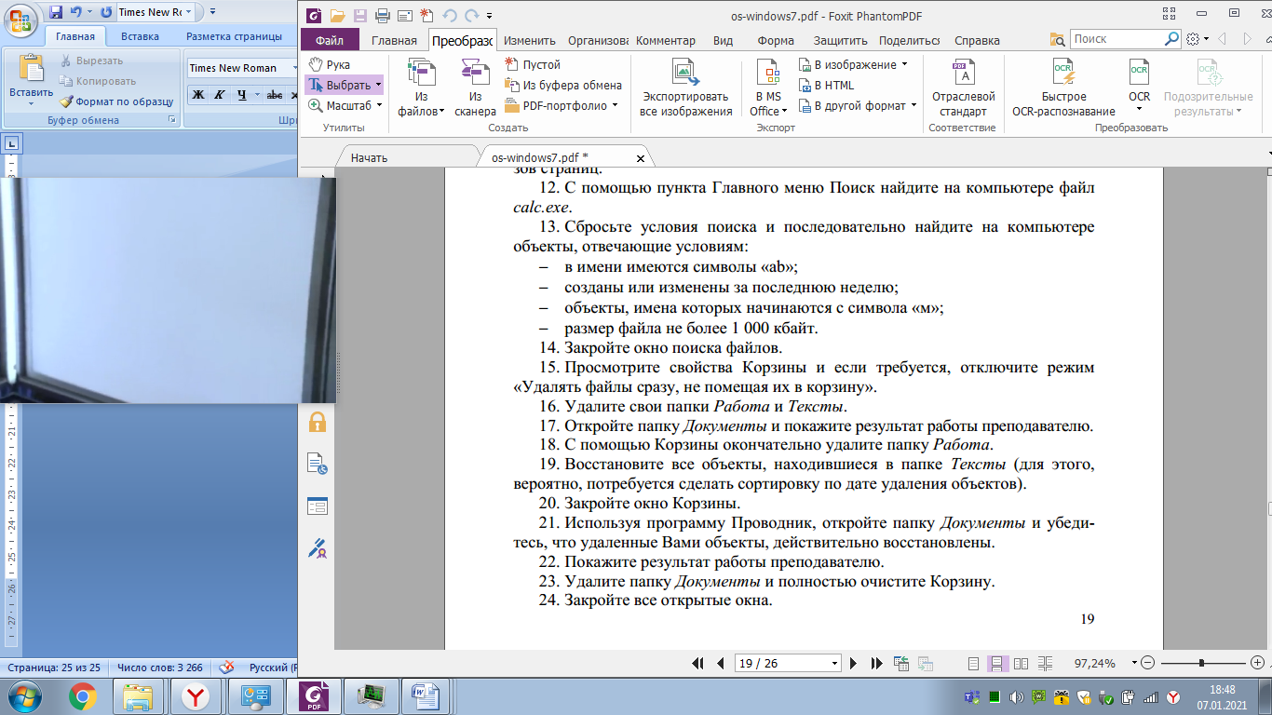Click Word's Office button
Screen dimensions: 1272x715
21,21
